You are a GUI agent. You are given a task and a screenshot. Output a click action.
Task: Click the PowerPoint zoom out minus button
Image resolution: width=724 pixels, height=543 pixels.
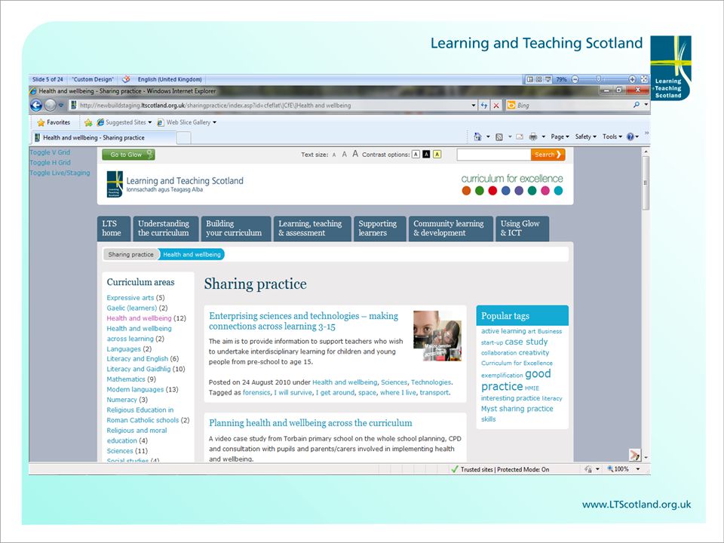tap(575, 79)
